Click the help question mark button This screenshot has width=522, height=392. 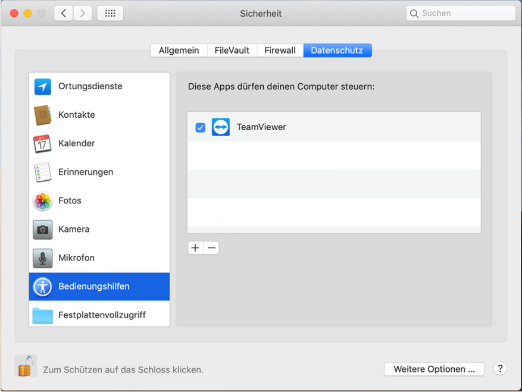[500, 369]
